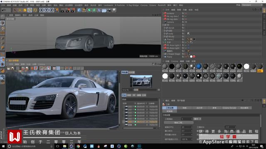266x149 pixels.
Task: Click the Camera object icon in toolbar
Action: (109, 10)
